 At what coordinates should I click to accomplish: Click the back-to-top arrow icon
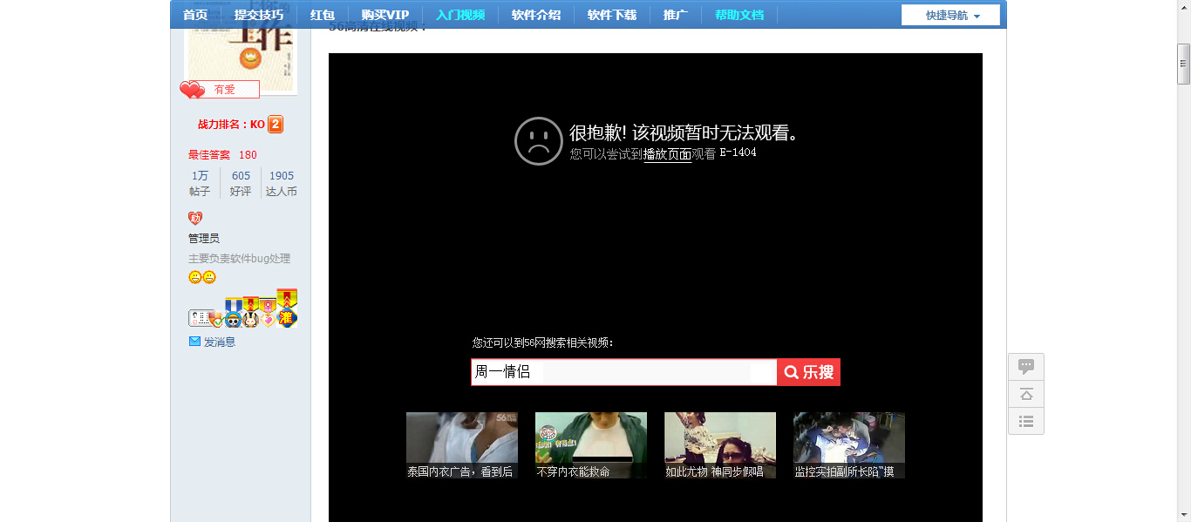click(1026, 394)
